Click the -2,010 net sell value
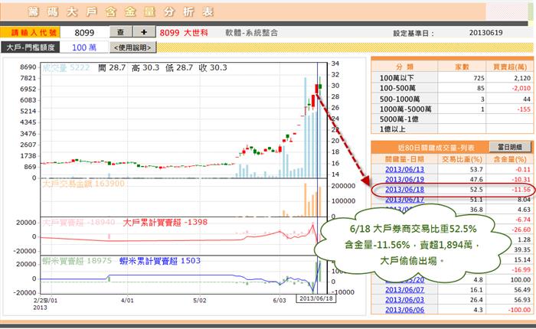Screen dimensions: 536x329 point(521,88)
